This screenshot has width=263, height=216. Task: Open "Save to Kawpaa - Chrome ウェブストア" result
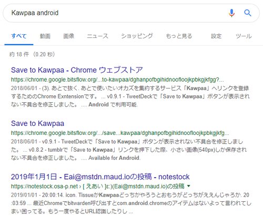coord(77,70)
